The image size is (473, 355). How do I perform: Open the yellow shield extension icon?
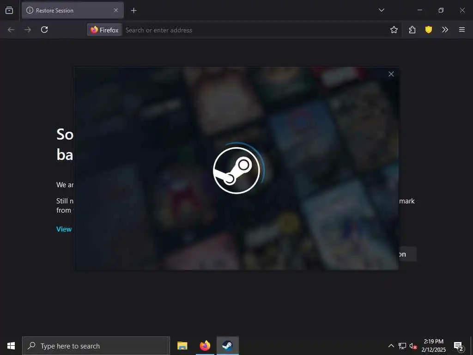428,30
